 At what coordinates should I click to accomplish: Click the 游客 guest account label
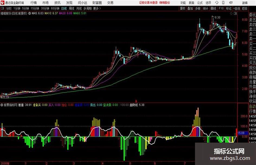(245, 3)
